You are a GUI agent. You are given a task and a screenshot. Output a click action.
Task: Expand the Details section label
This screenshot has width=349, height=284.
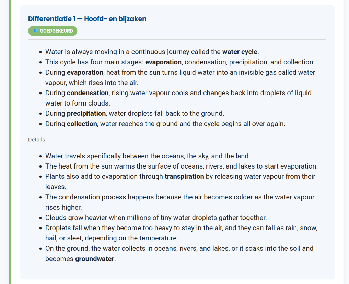coord(36,140)
